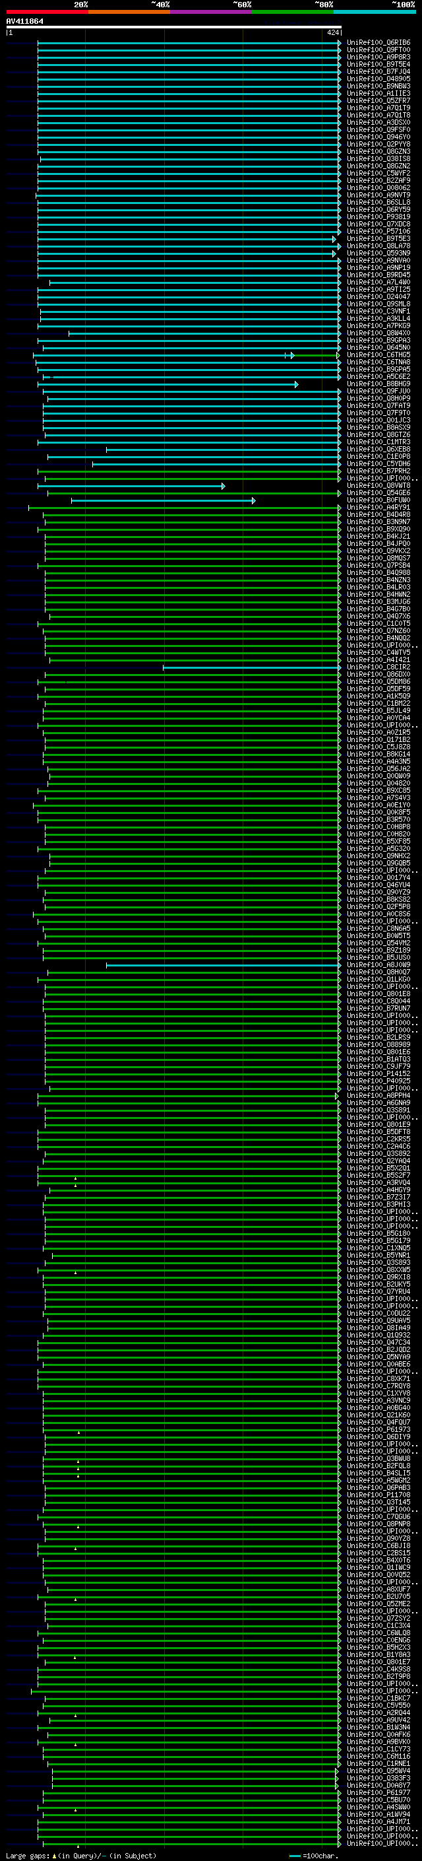The height and width of the screenshot is (1861, 422).
Task: Click UniRef100_A7PKG9 label
Action: [x=378, y=326]
